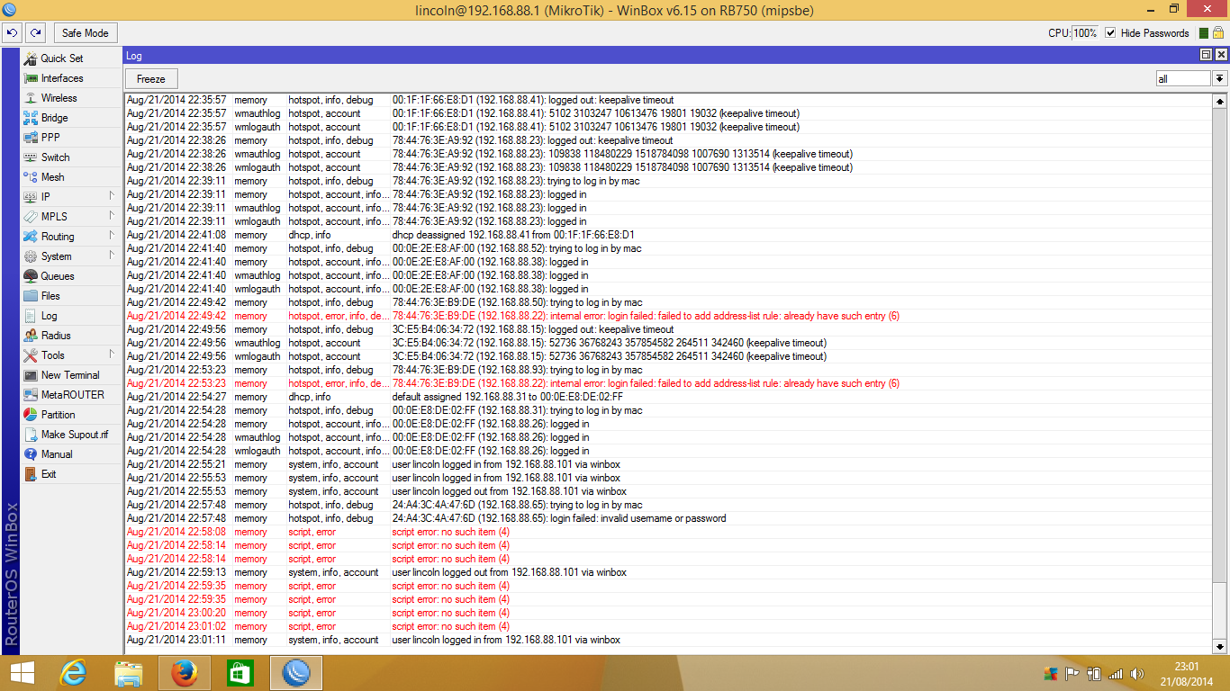The height and width of the screenshot is (691, 1230).
Task: Select the script error entry at 23:00:20
Action: (669, 613)
